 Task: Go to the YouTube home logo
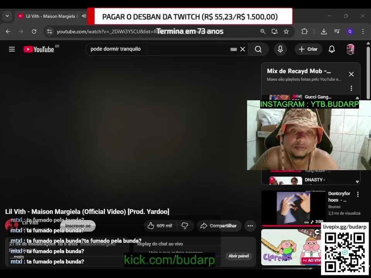39,49
